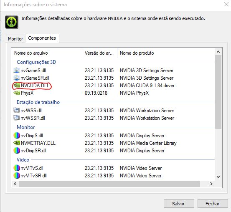The width and height of the screenshot is (231, 212).
Task: Select the nvWSSR.dll file name
Action: (x=33, y=118)
